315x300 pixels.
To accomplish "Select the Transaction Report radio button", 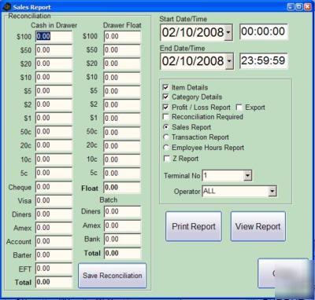I will (165, 137).
